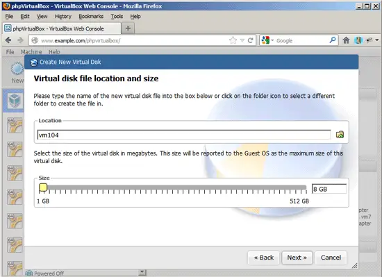Click the yellow disk size slider handle
Viewport: 382px width, 277px height.
point(43,187)
